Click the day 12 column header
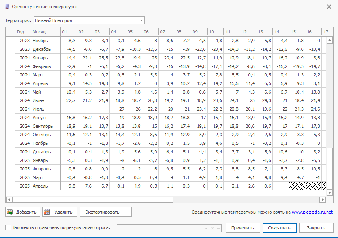 tap(248, 32)
